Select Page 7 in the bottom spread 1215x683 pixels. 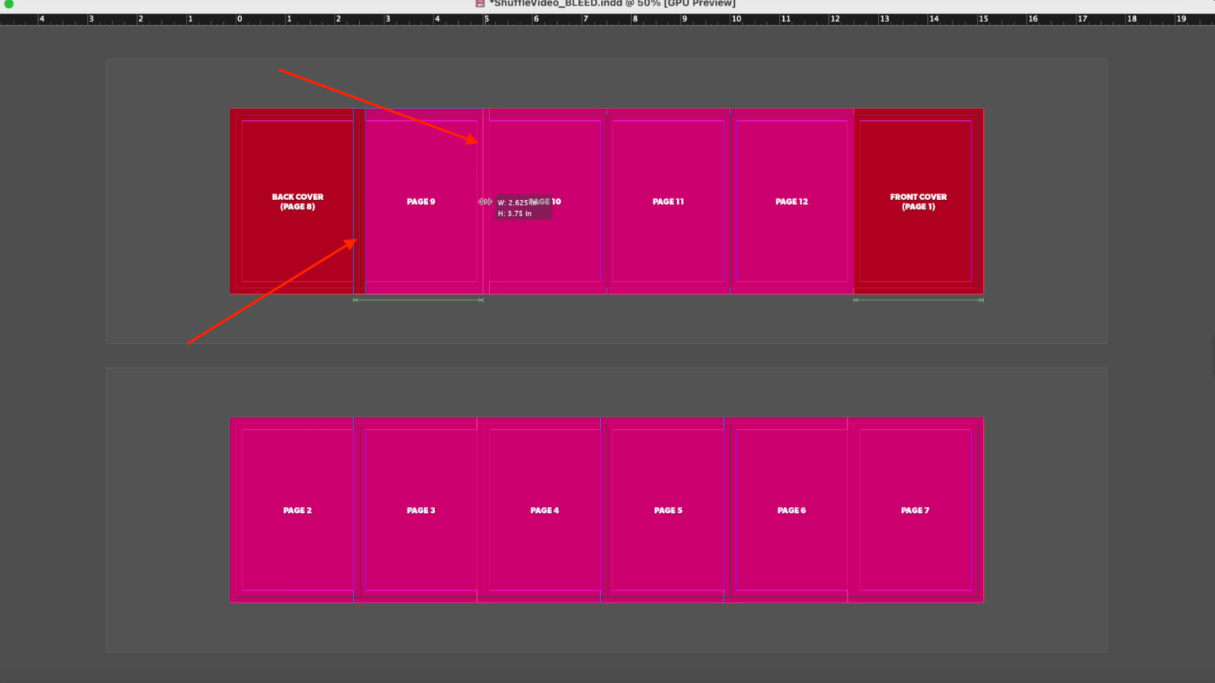click(914, 510)
